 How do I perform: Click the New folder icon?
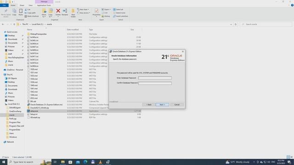(x=73, y=13)
